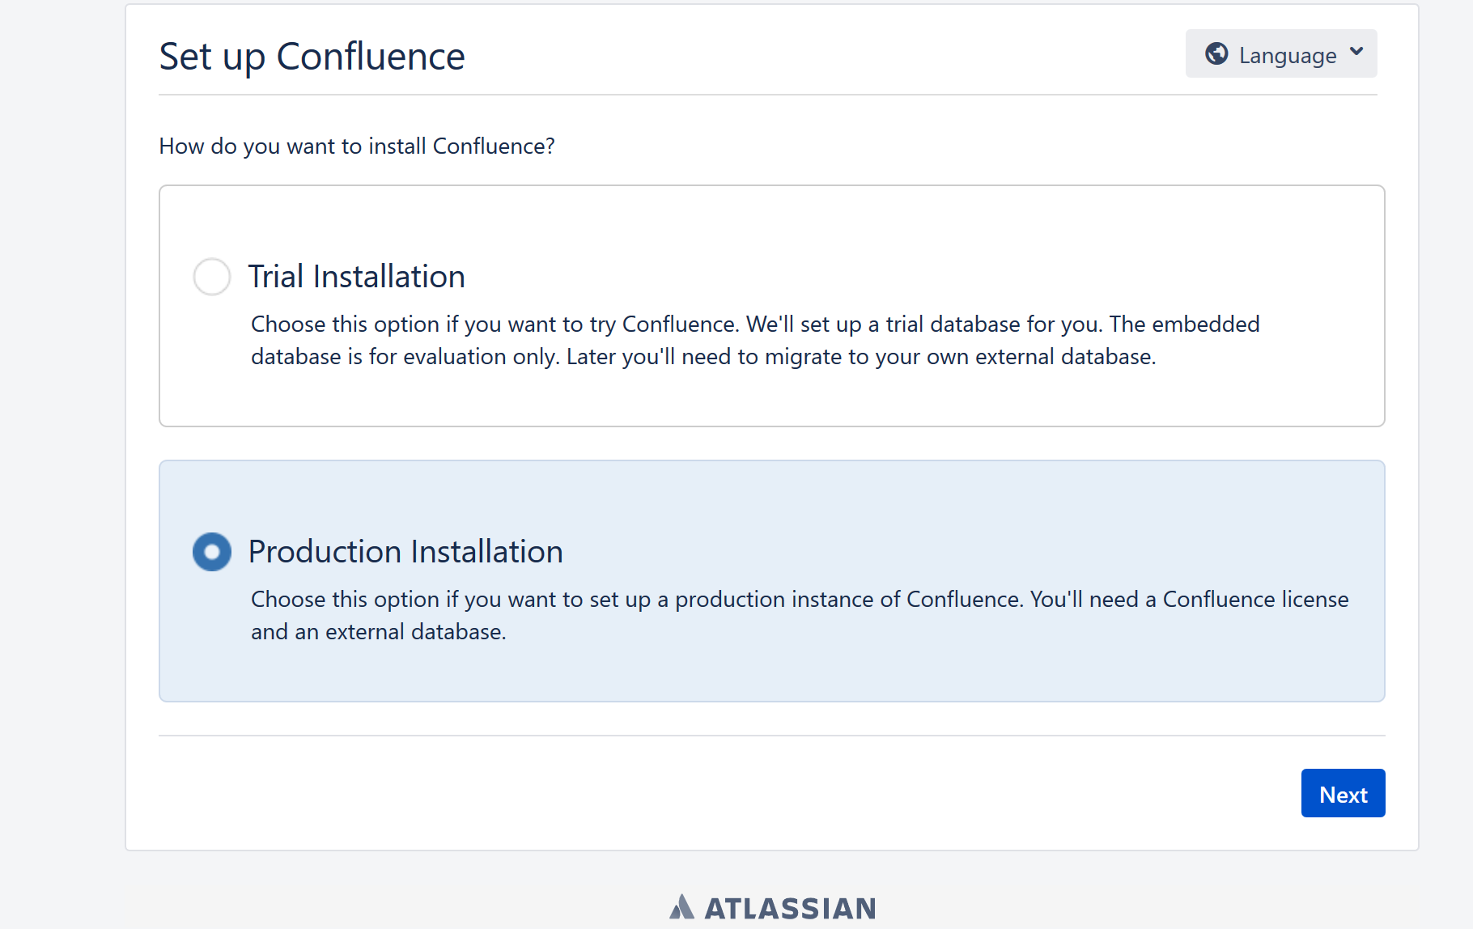
Task: Select the Production Installation radio button
Action: click(x=212, y=552)
